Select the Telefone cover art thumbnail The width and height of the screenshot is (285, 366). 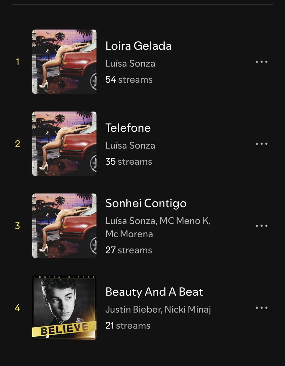[64, 144]
